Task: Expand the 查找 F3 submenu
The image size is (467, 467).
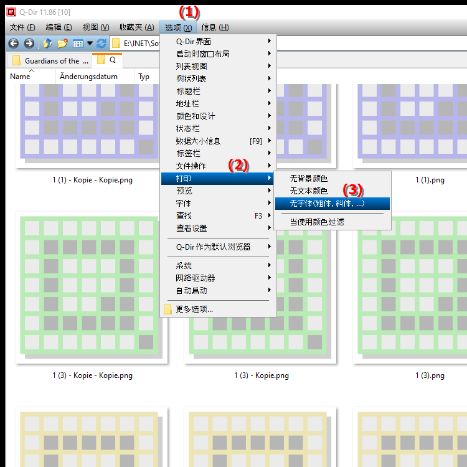Action: [x=219, y=215]
